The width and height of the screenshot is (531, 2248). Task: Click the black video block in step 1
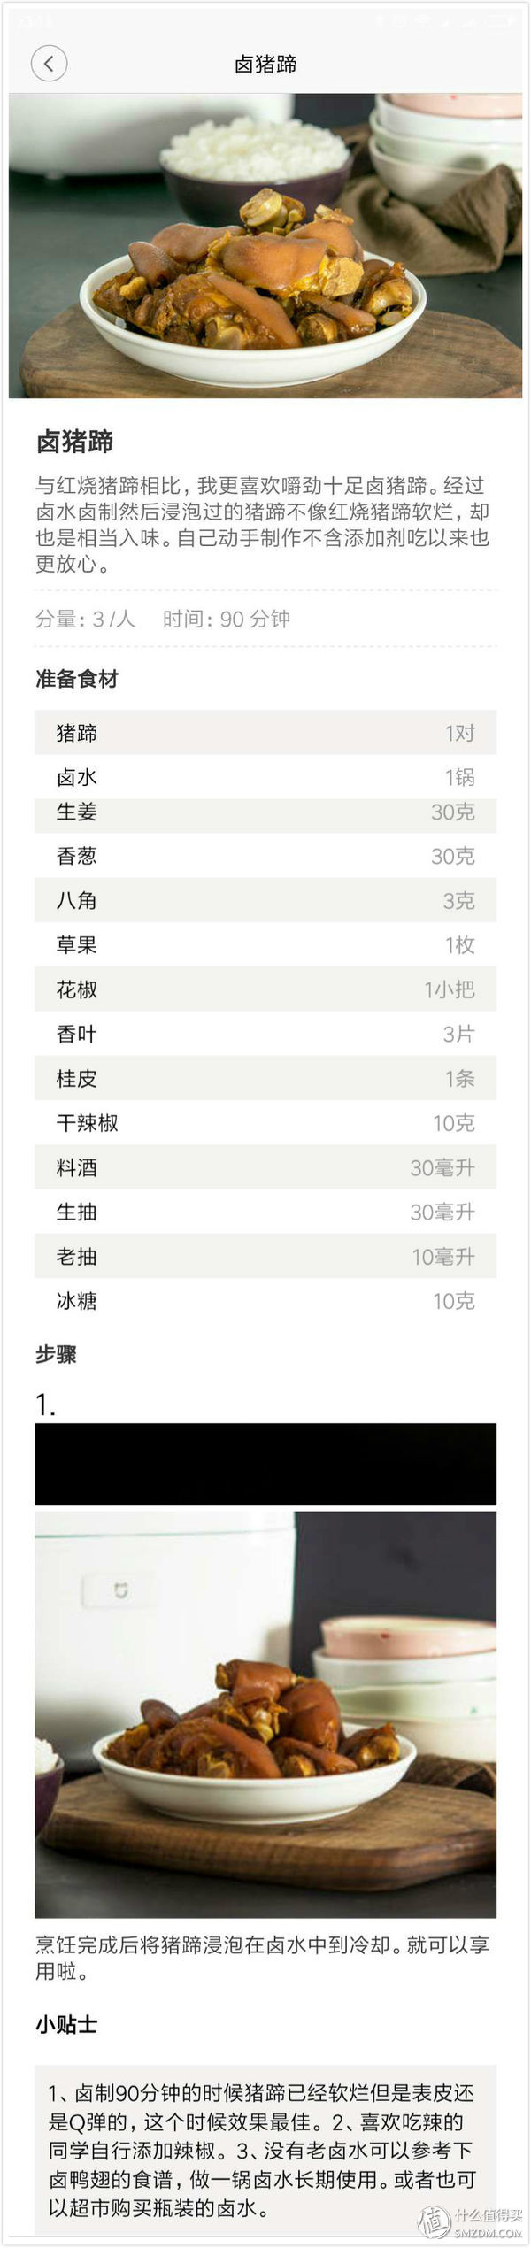coord(265,1463)
